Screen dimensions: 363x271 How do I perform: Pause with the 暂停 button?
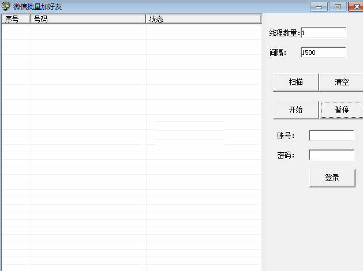(x=341, y=110)
